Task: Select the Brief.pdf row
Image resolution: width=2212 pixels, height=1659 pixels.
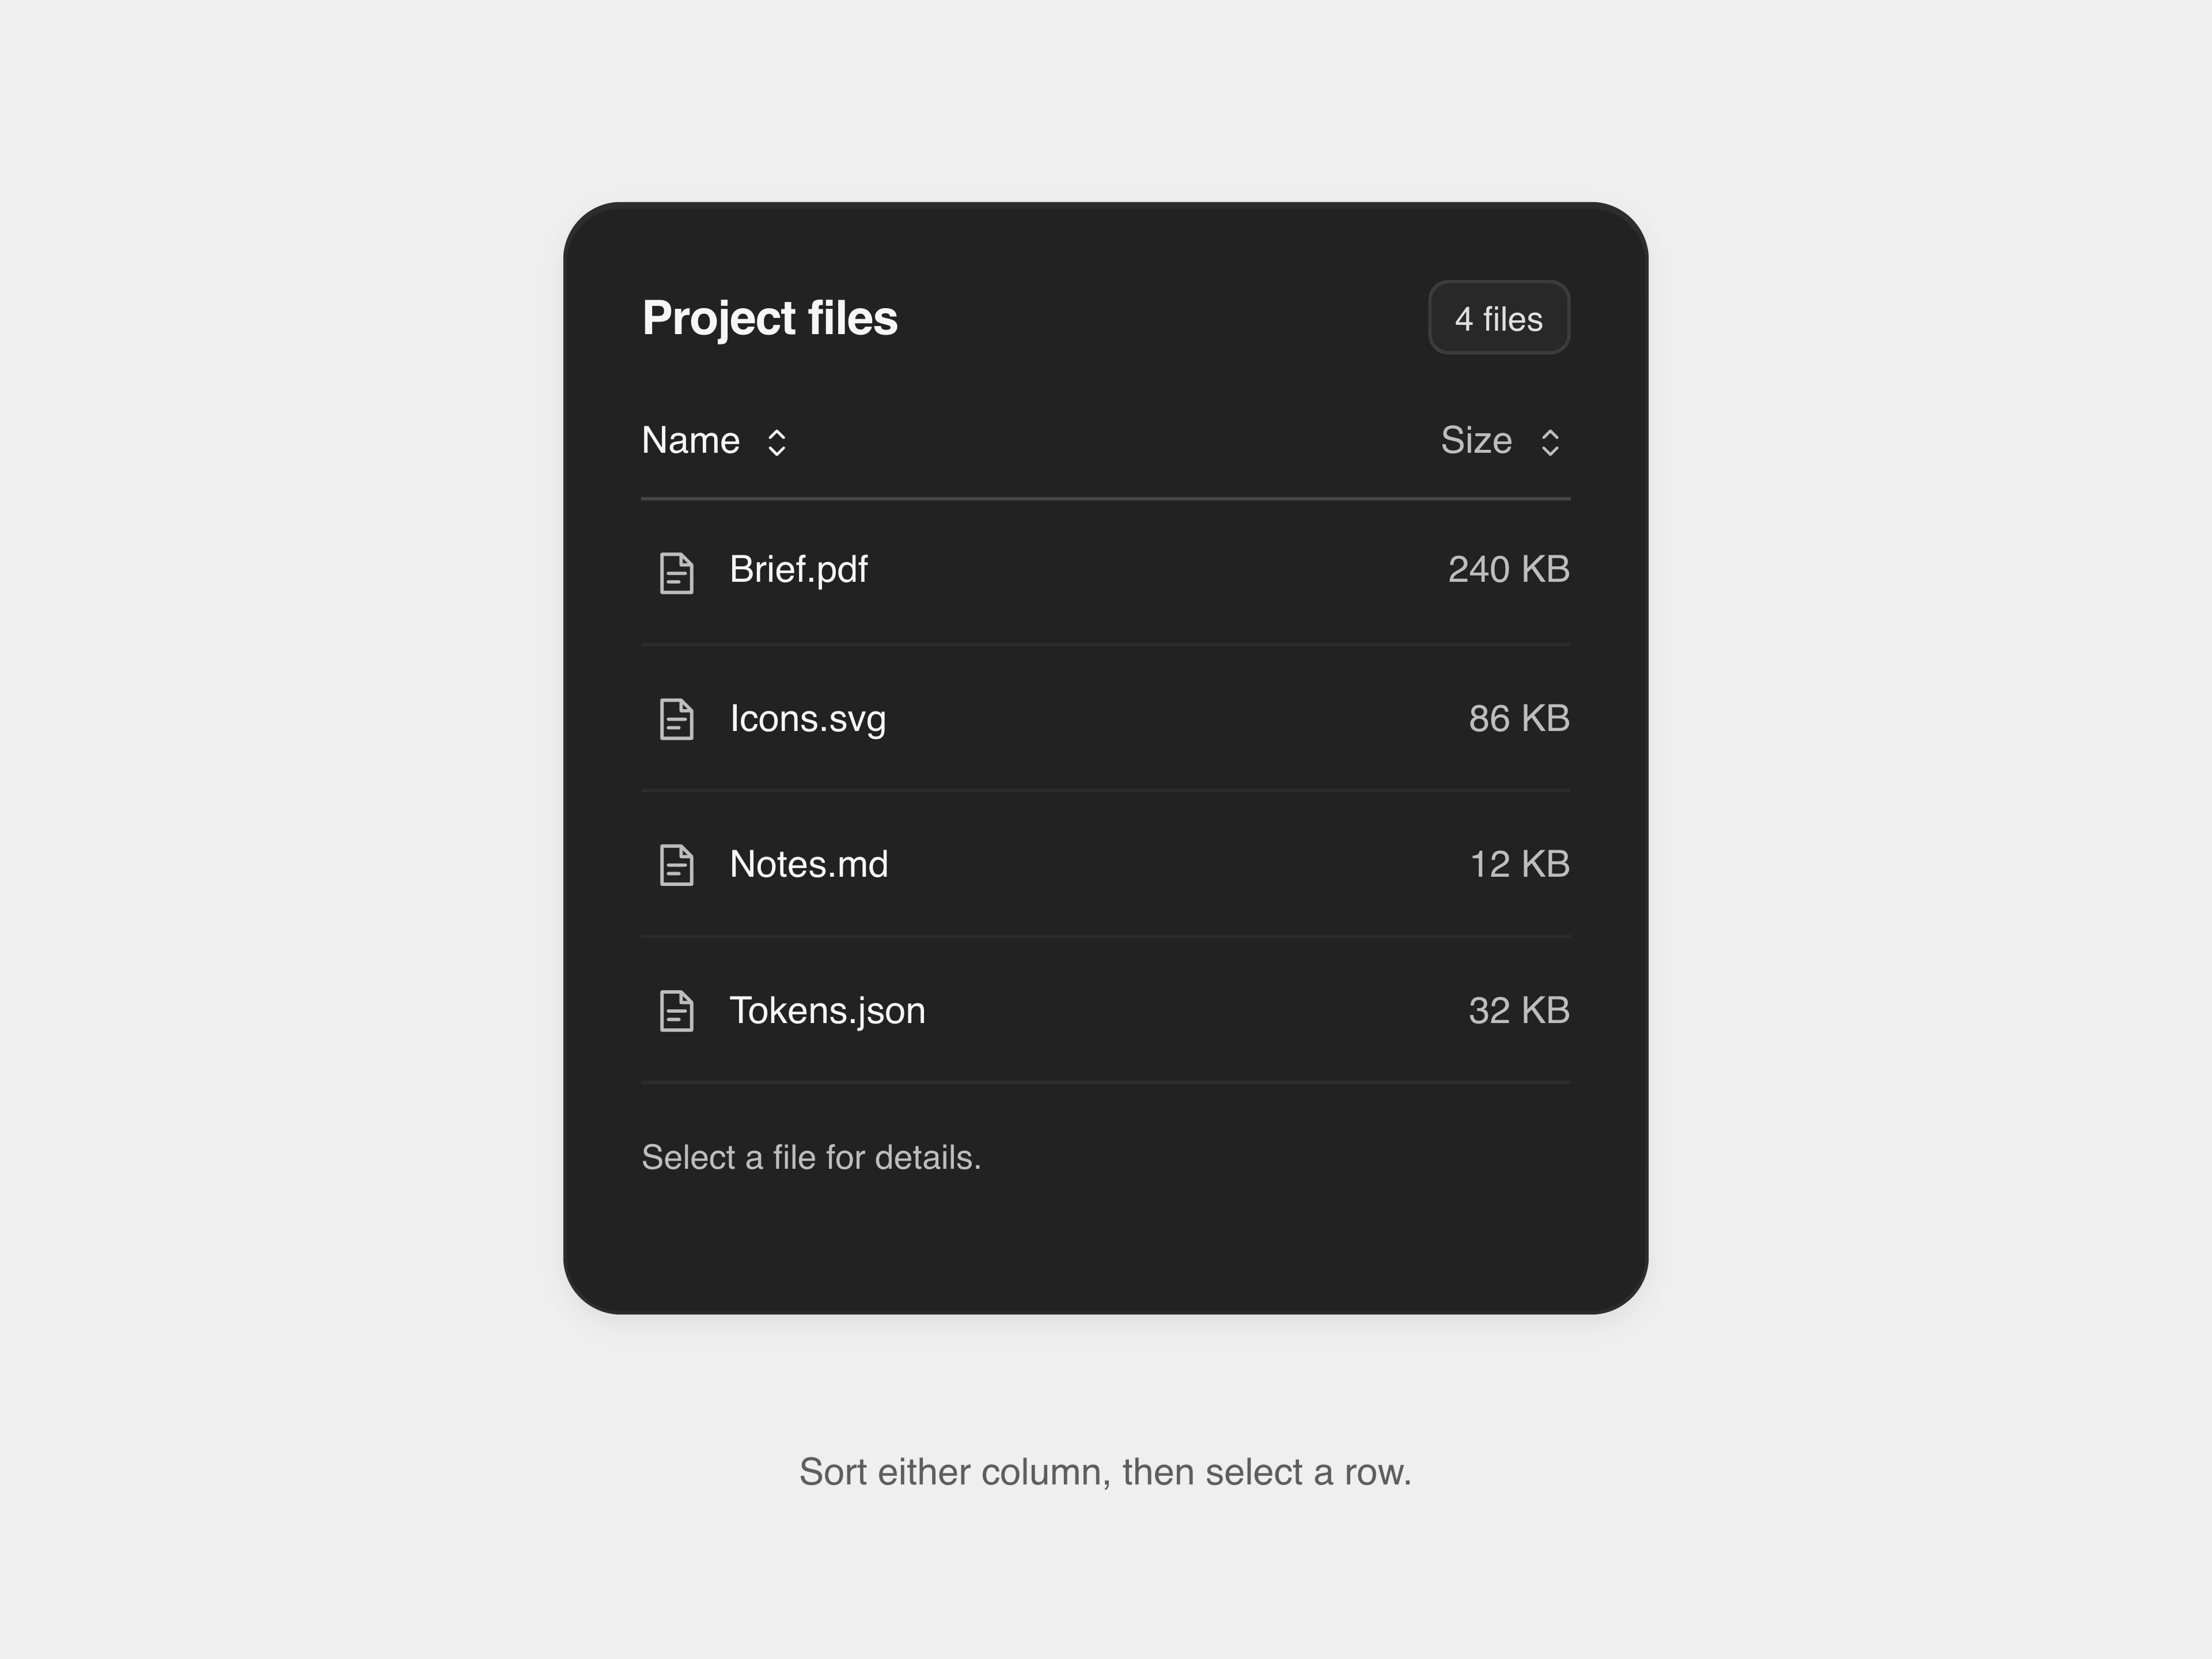Action: click(x=1106, y=572)
